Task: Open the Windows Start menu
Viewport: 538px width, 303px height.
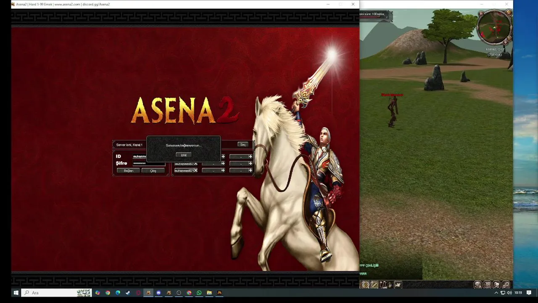Action: (16, 292)
